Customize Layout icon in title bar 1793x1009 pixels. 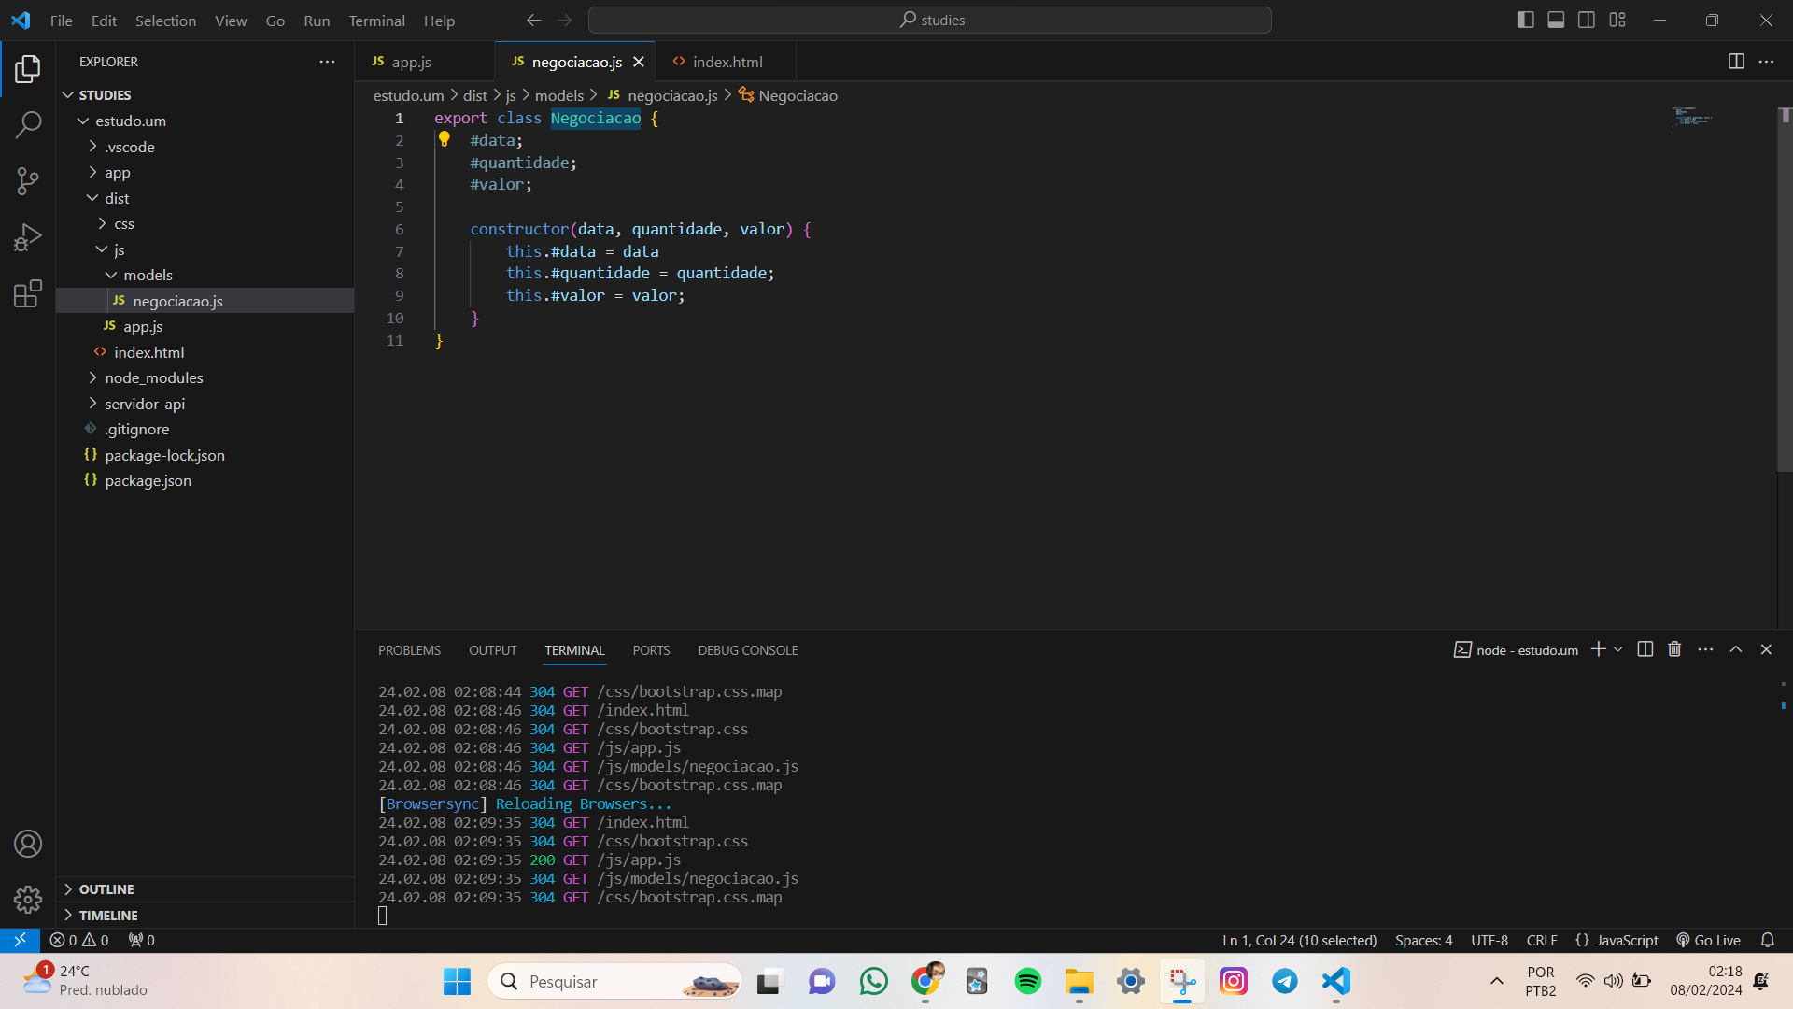point(1617,20)
